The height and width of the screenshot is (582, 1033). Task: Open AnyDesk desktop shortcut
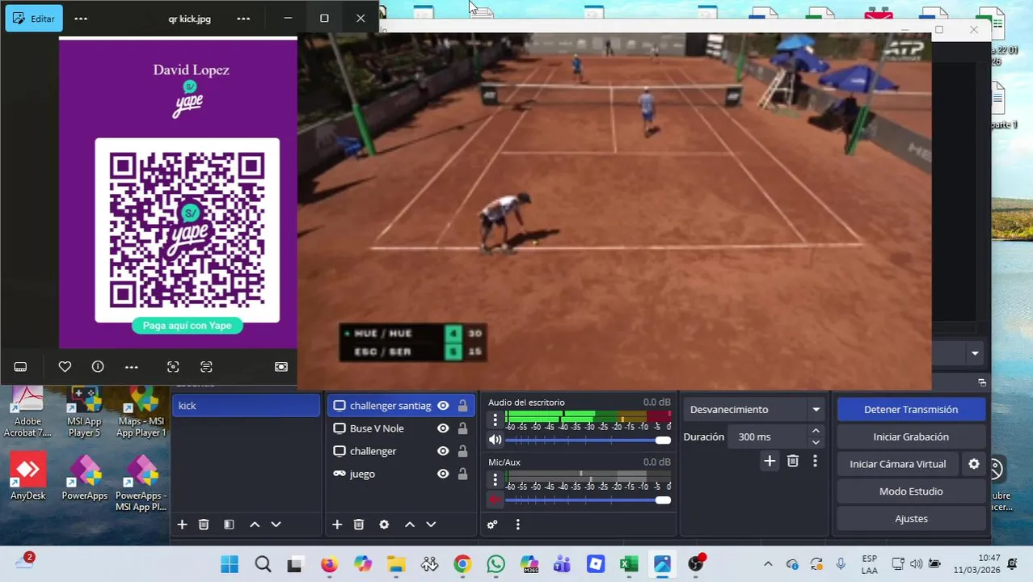pos(27,477)
